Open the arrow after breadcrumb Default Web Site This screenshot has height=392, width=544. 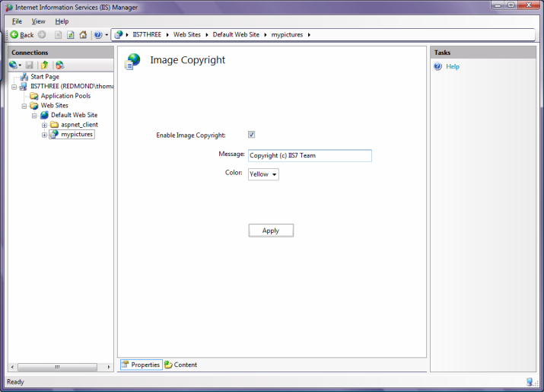coord(266,35)
